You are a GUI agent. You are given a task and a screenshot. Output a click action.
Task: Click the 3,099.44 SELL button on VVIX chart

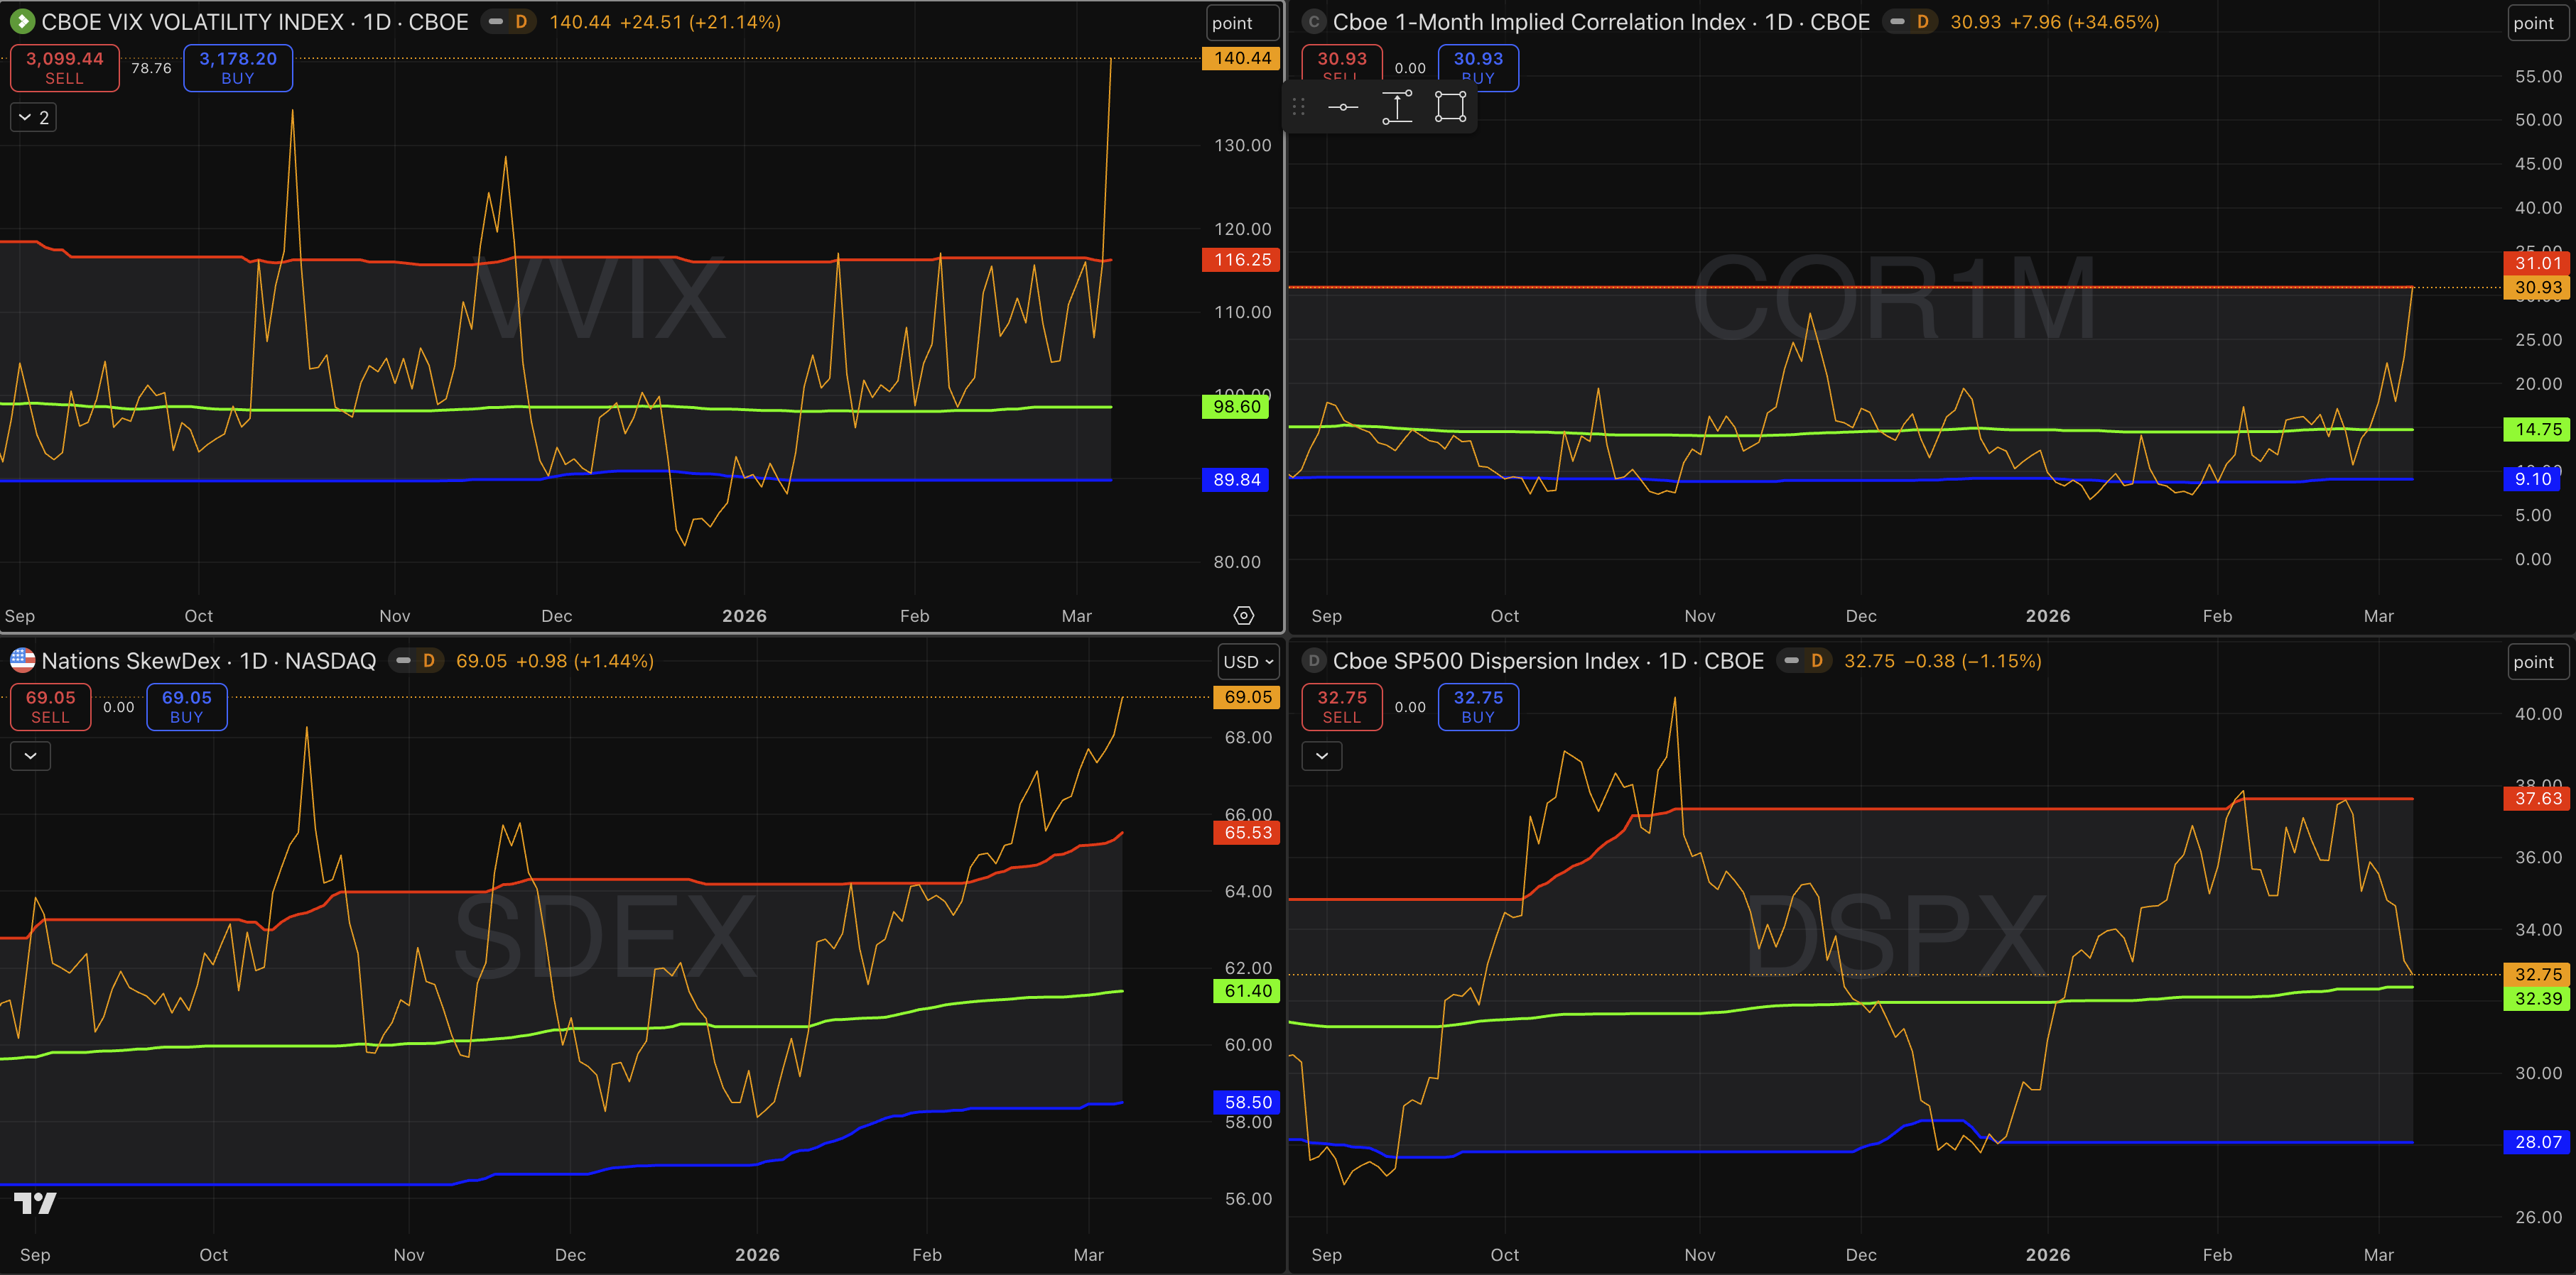(65, 68)
